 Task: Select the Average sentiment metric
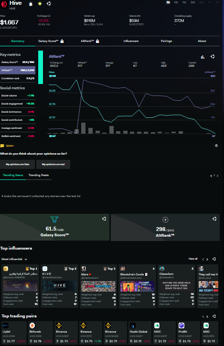[18, 128]
